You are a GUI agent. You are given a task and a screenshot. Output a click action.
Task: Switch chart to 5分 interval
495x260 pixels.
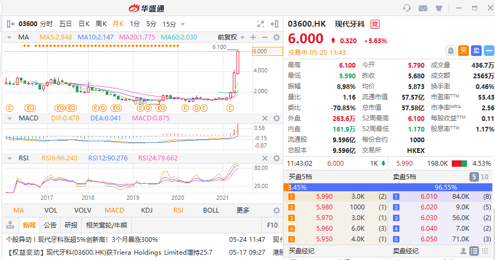[151, 24]
